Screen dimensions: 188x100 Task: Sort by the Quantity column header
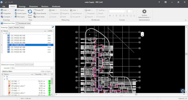(38, 74)
